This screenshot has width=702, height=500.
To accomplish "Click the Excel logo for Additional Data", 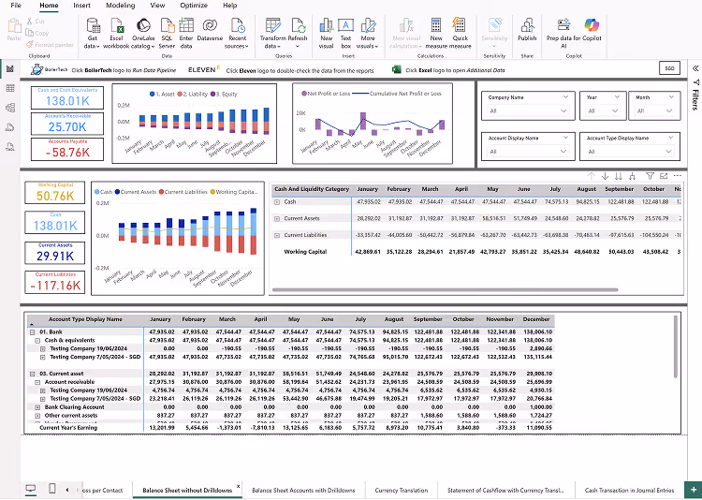I will point(396,69).
